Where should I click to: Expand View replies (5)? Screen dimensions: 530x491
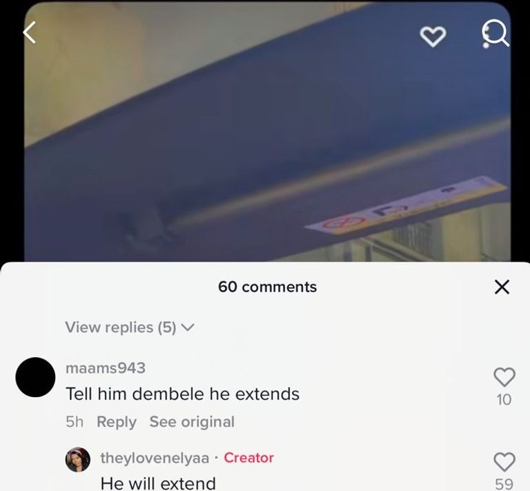coord(130,327)
